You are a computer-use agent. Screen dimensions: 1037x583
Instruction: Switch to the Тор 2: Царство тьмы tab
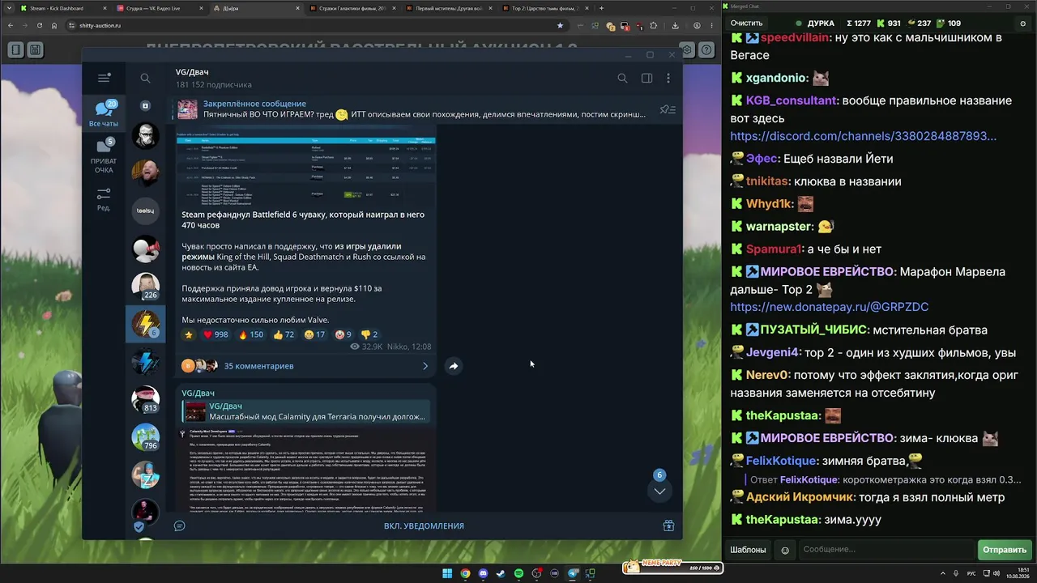[x=546, y=8]
